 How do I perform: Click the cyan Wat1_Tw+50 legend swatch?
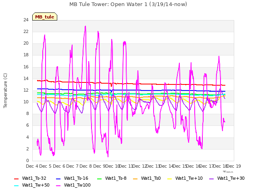[x=17, y=186]
